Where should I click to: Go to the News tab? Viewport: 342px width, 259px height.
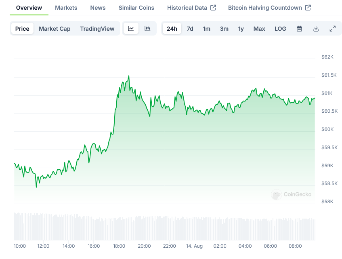tap(98, 8)
